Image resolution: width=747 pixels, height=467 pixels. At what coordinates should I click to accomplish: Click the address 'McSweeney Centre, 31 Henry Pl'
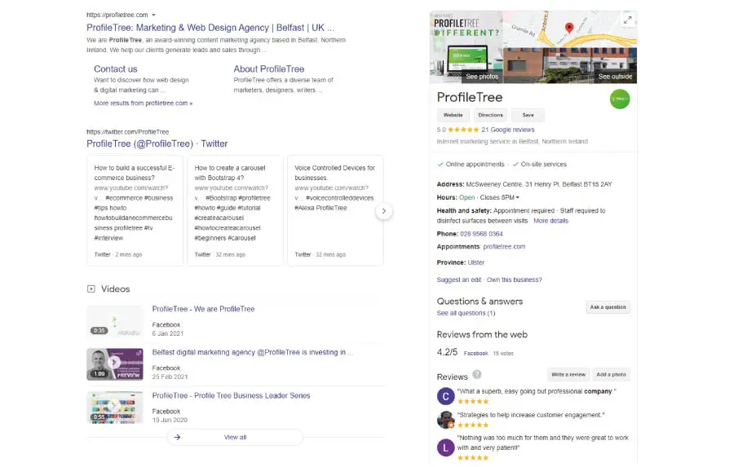click(x=539, y=184)
